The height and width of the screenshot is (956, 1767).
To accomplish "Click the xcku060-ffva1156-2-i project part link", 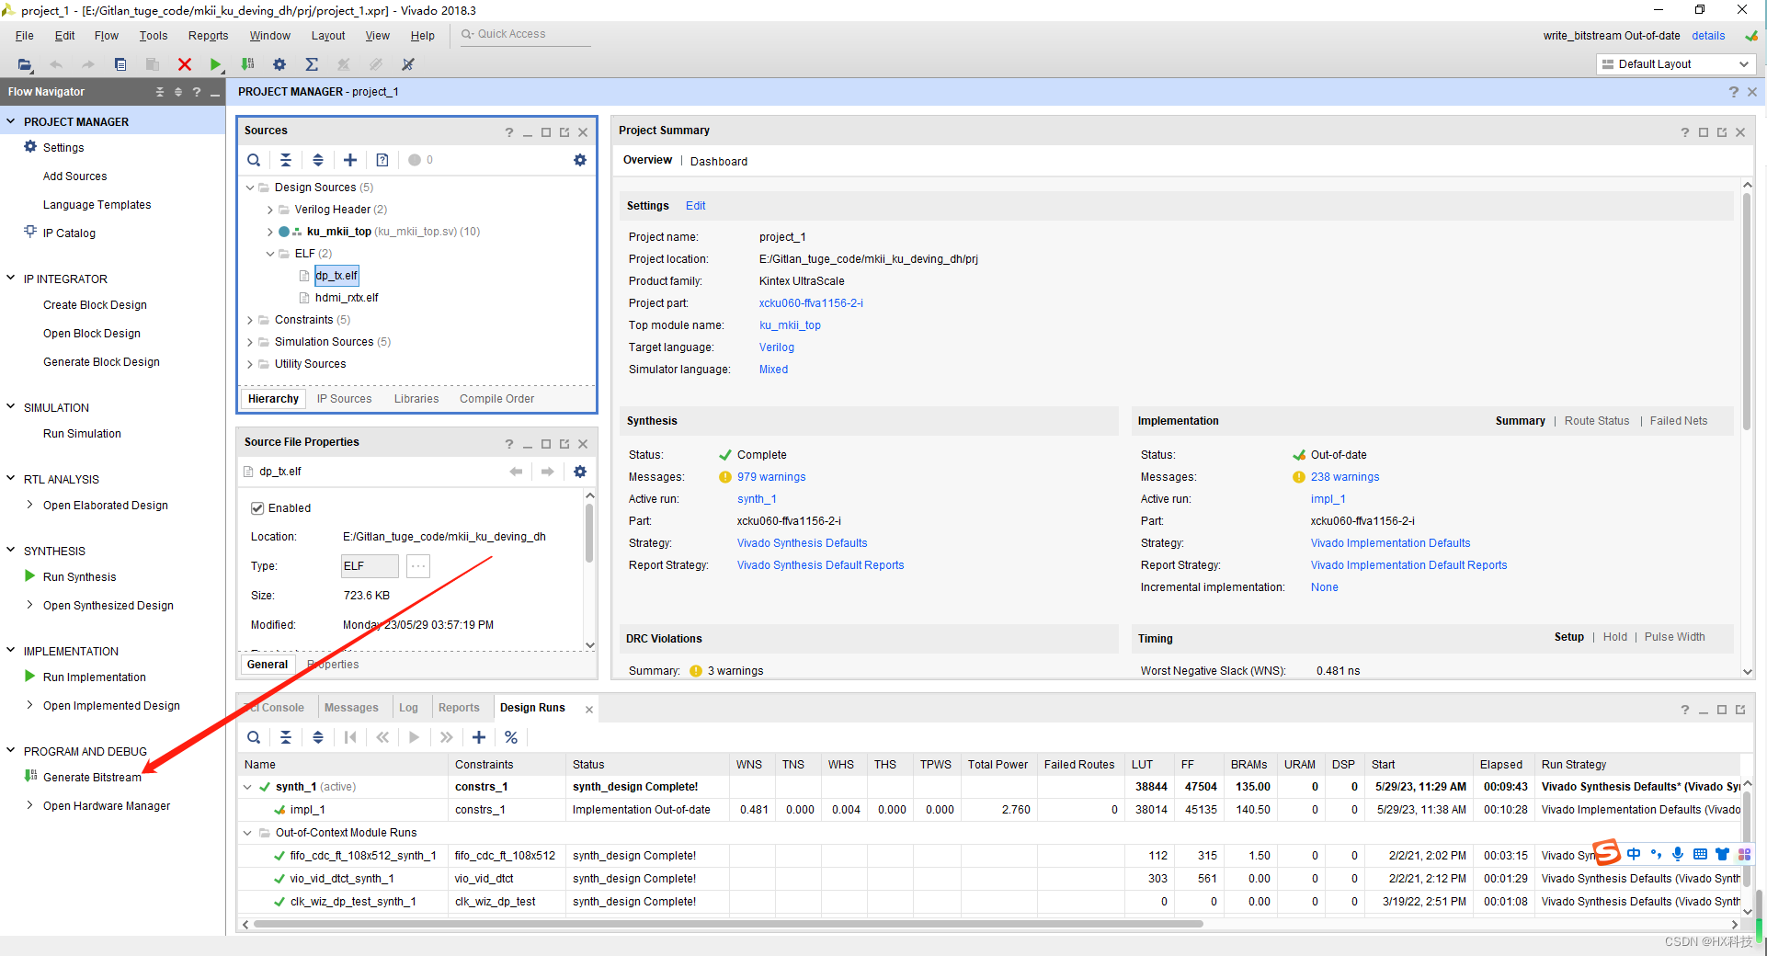I will click(811, 303).
